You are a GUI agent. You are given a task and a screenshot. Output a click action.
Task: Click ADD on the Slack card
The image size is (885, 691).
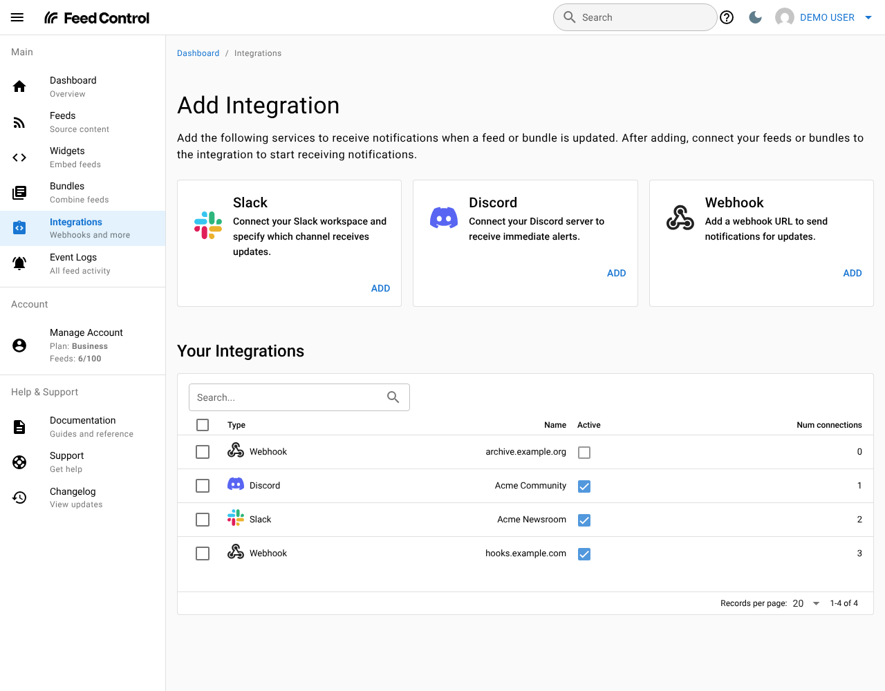tap(380, 288)
